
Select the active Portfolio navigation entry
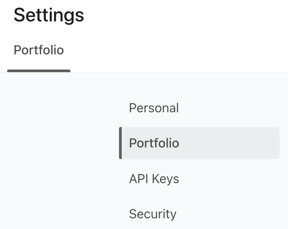coord(154,143)
